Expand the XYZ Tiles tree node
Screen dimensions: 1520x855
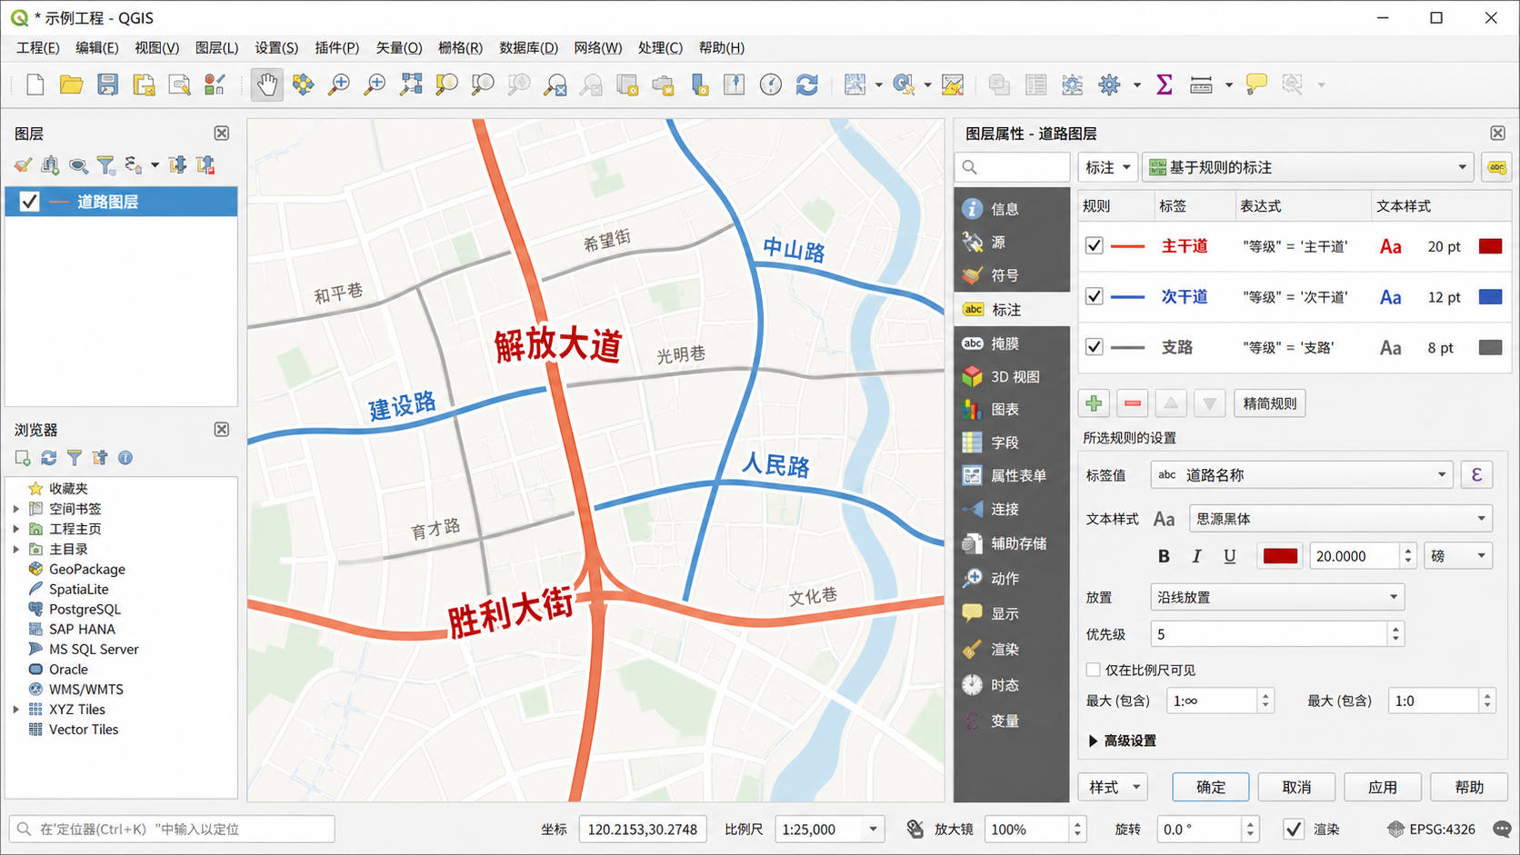point(16,710)
